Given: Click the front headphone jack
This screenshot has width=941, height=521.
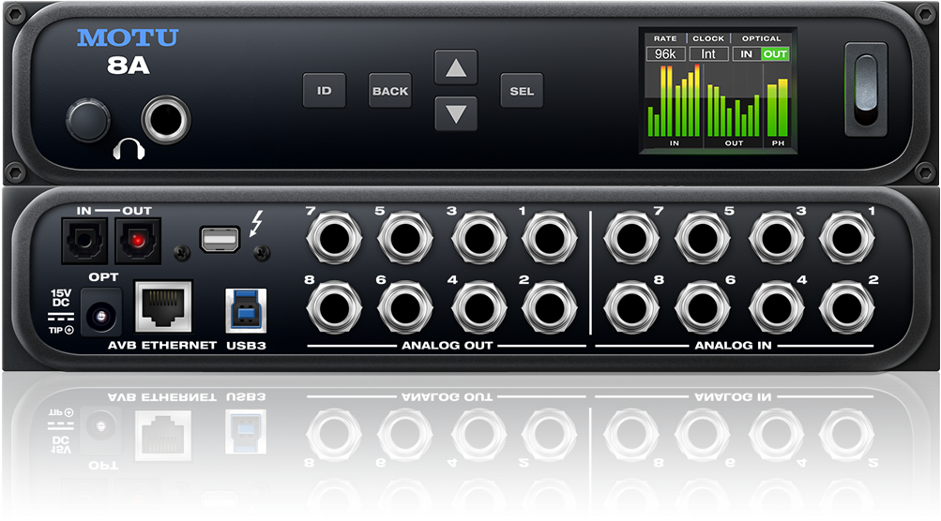Looking at the screenshot, I should pyautogui.click(x=166, y=120).
